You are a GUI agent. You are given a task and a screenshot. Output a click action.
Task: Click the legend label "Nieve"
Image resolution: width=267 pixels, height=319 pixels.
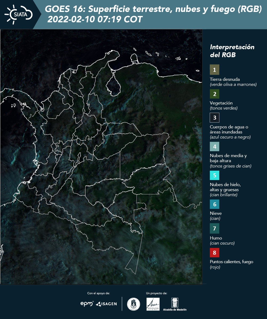pyautogui.click(x=216, y=213)
